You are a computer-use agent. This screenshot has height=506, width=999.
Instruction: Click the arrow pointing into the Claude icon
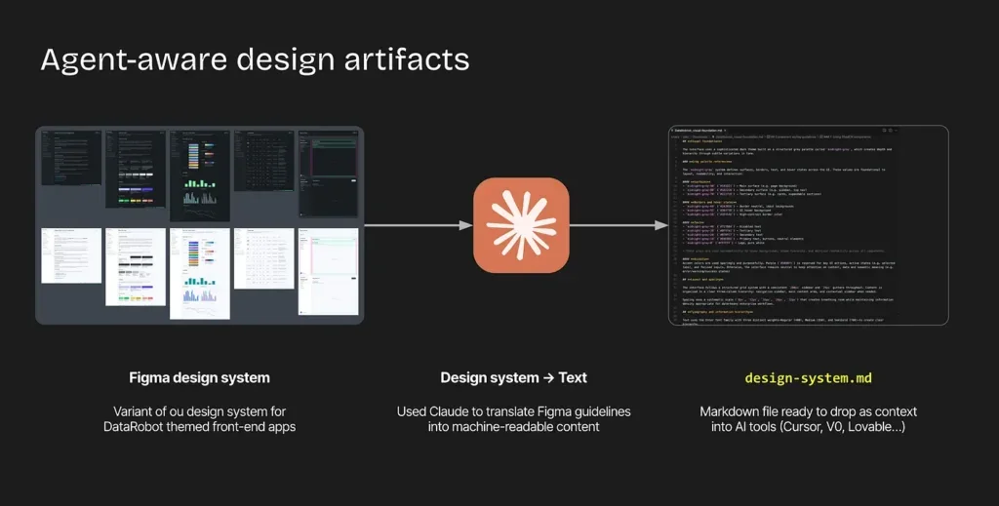[418, 225]
